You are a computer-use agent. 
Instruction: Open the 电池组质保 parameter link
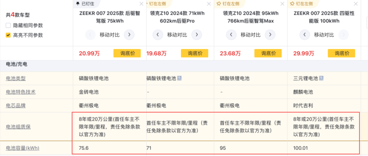(x=18, y=127)
